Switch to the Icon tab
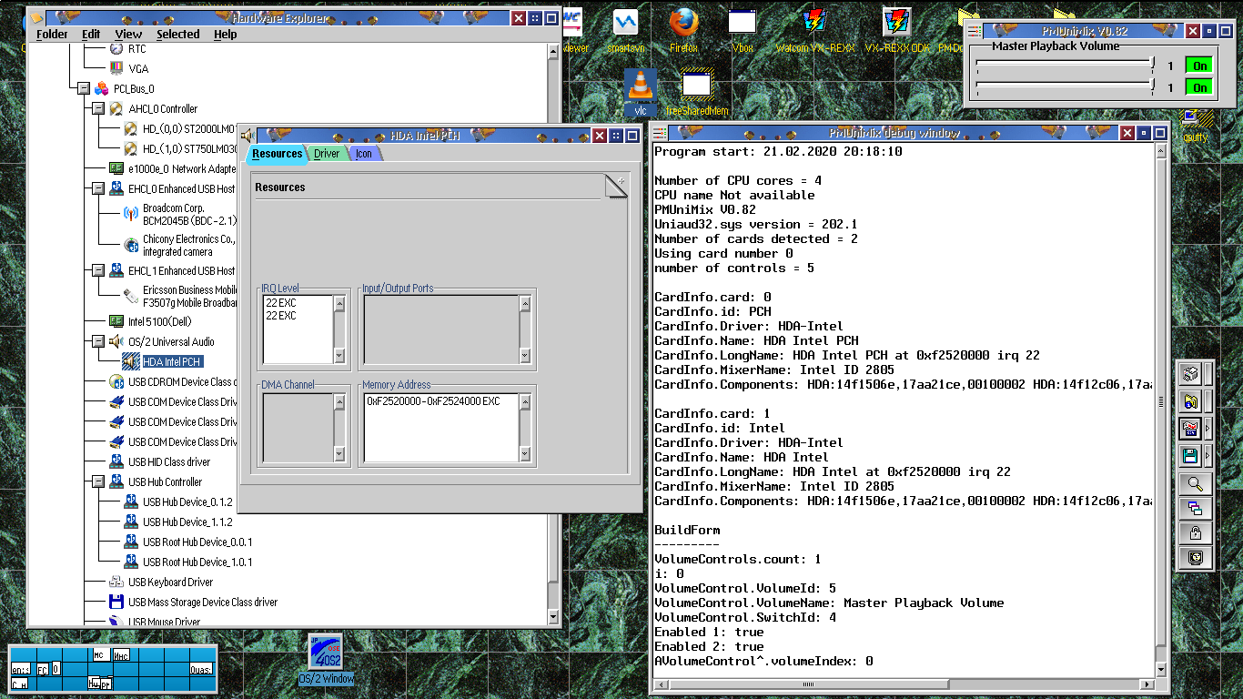The width and height of the screenshot is (1243, 699). click(x=363, y=154)
